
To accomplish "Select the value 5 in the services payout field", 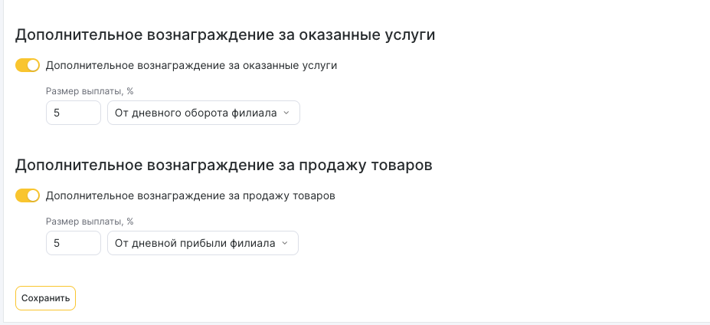I will pos(57,113).
